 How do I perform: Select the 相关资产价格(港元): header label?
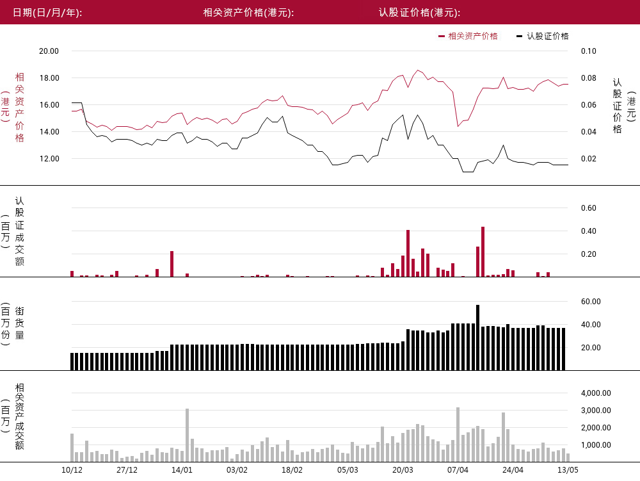click(248, 13)
